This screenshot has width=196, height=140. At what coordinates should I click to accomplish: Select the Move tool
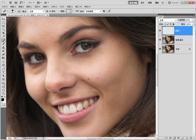coord(3,19)
